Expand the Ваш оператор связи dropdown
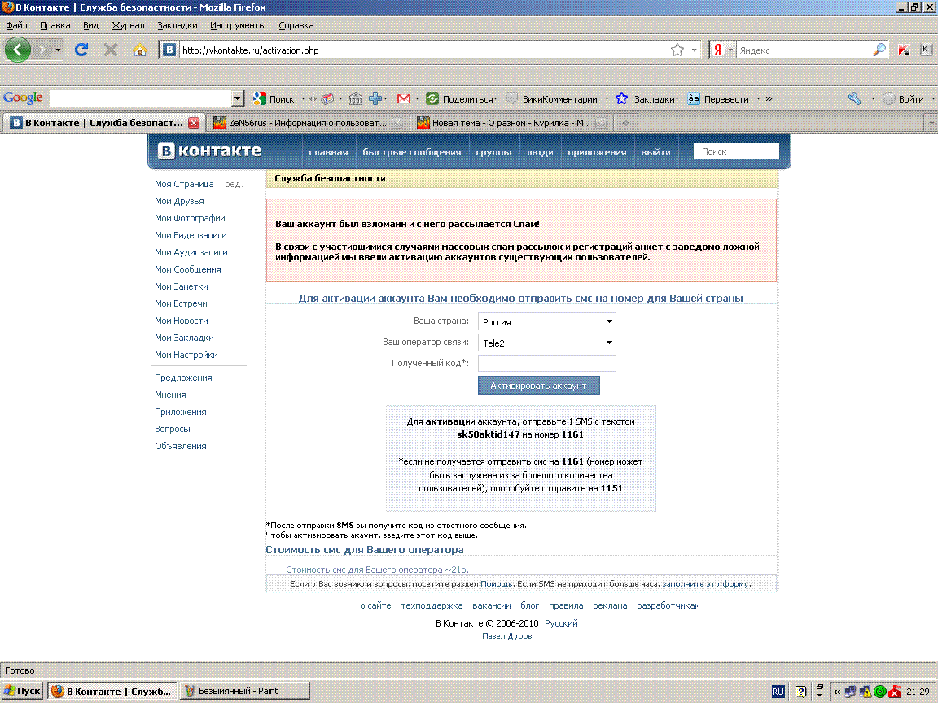 point(547,343)
